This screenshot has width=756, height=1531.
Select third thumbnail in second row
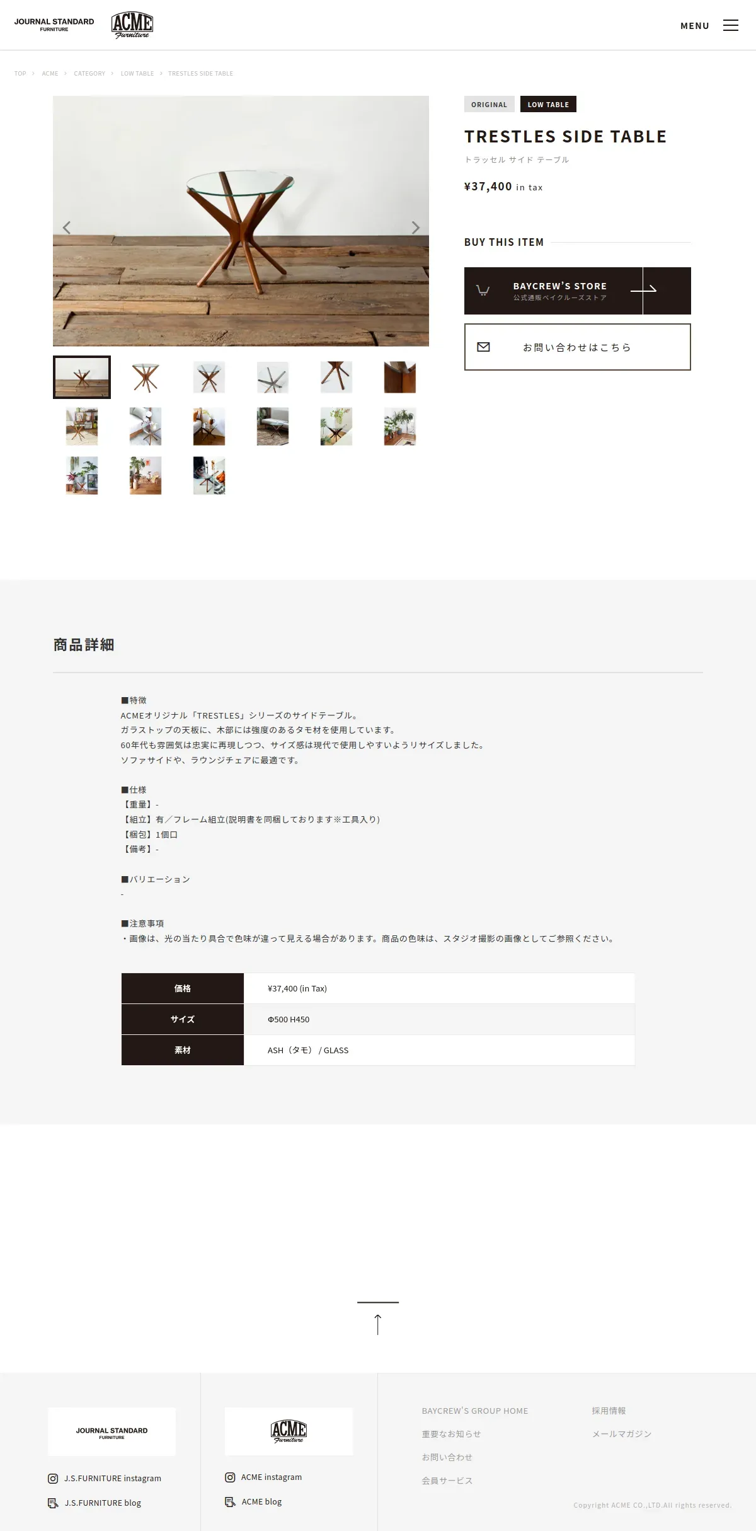pyautogui.click(x=209, y=426)
